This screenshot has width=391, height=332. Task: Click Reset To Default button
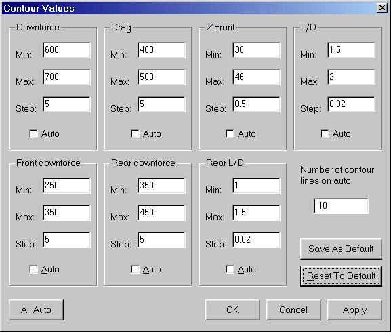click(x=341, y=276)
